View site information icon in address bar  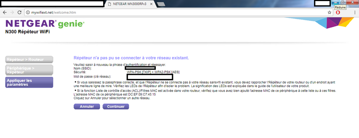click(28, 13)
